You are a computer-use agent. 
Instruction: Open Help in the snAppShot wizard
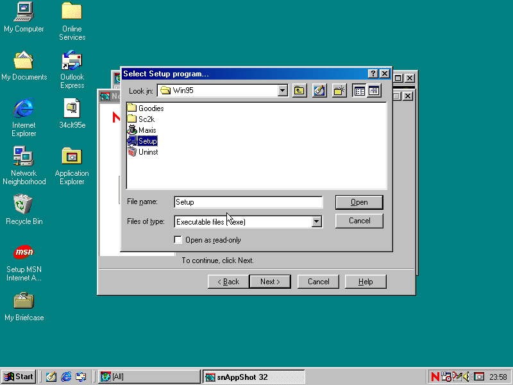click(x=366, y=282)
